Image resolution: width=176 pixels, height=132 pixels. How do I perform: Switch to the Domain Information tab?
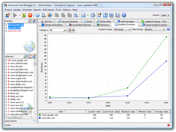click(52, 25)
